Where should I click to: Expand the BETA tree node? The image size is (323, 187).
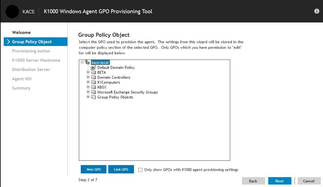click(x=88, y=72)
